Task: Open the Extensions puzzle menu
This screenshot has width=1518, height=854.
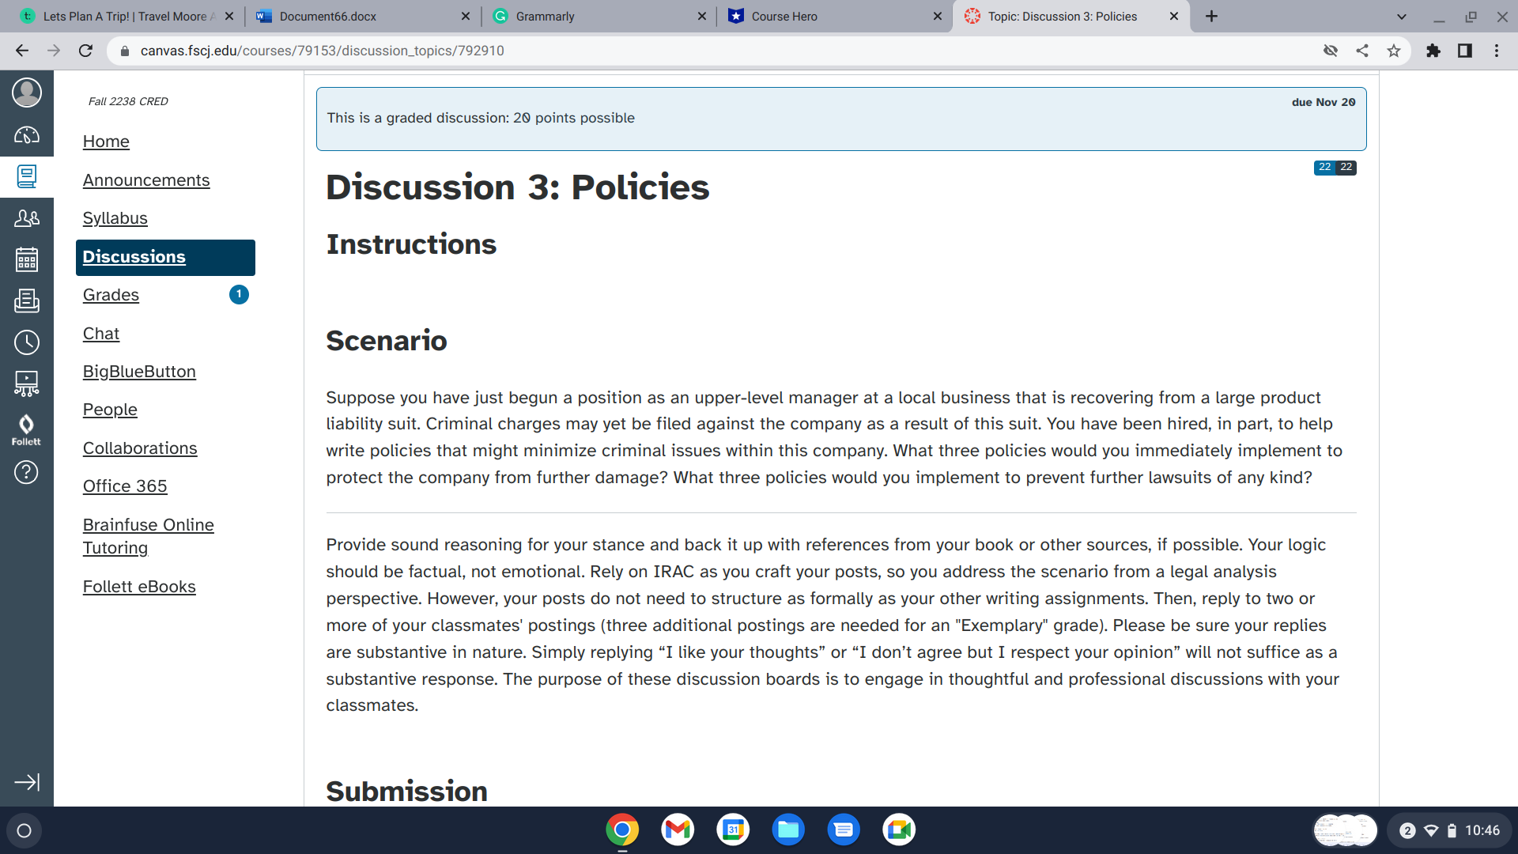Action: [x=1433, y=51]
